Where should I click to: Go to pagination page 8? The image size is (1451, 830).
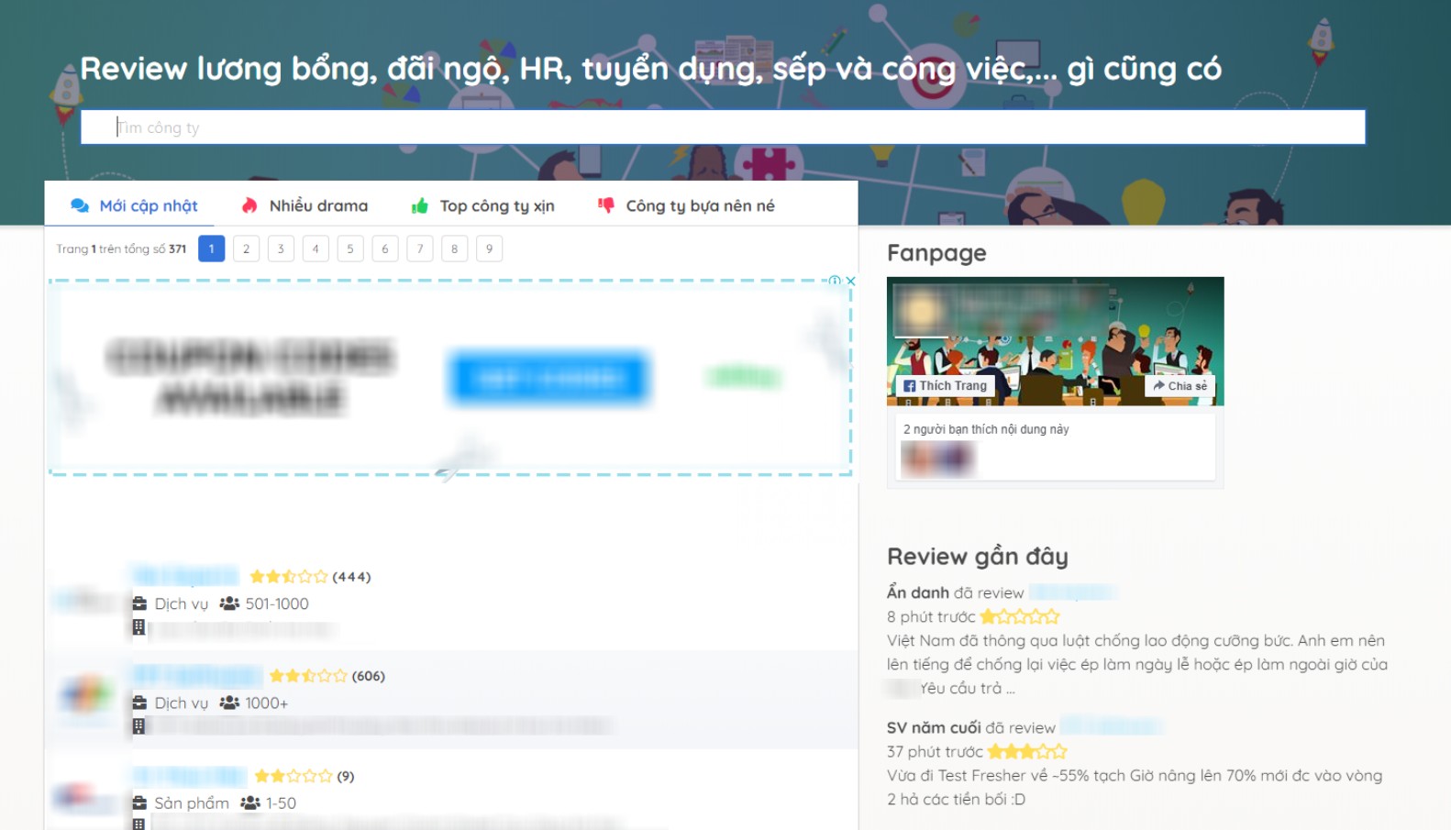pos(454,249)
